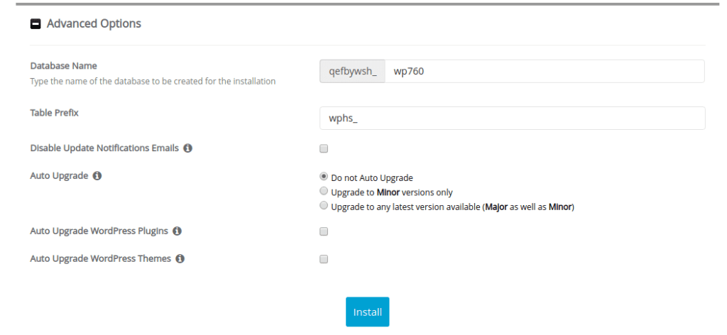
Task: Choose Upgrade to Minor versions only
Action: (324, 191)
